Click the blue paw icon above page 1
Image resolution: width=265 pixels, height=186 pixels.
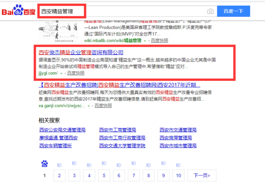45,164
